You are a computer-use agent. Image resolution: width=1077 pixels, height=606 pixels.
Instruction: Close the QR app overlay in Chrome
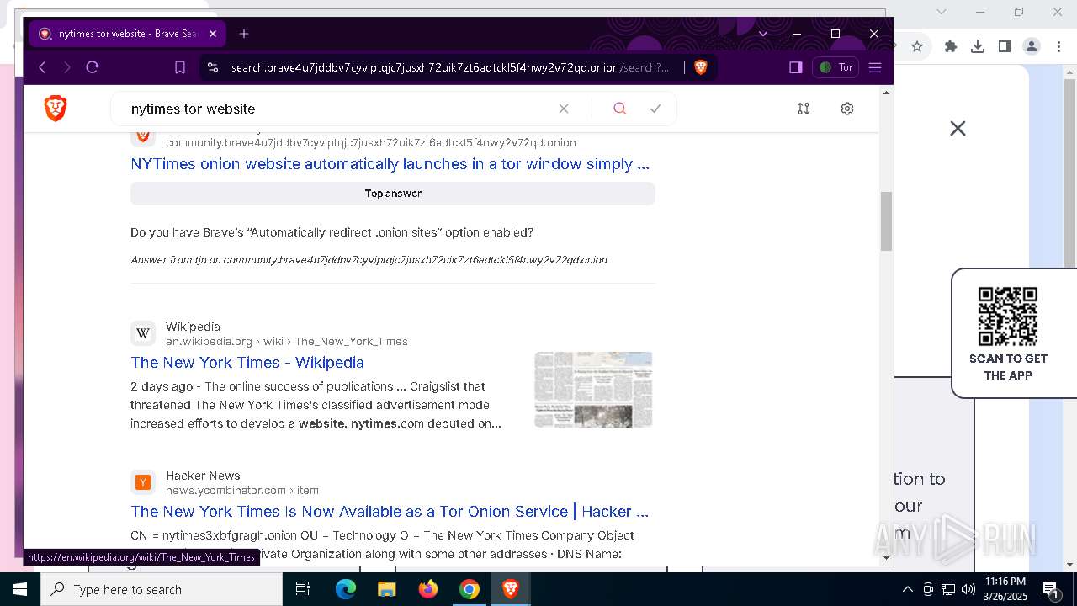pyautogui.click(x=958, y=129)
